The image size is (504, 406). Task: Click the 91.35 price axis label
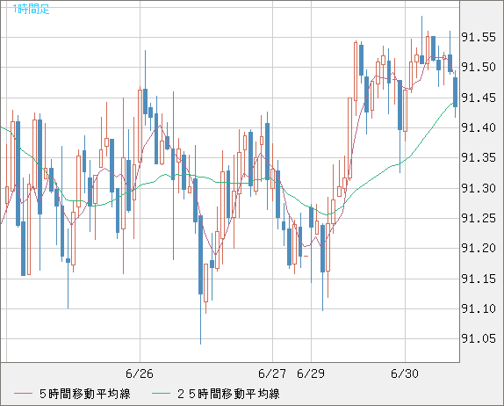pyautogui.click(x=479, y=157)
